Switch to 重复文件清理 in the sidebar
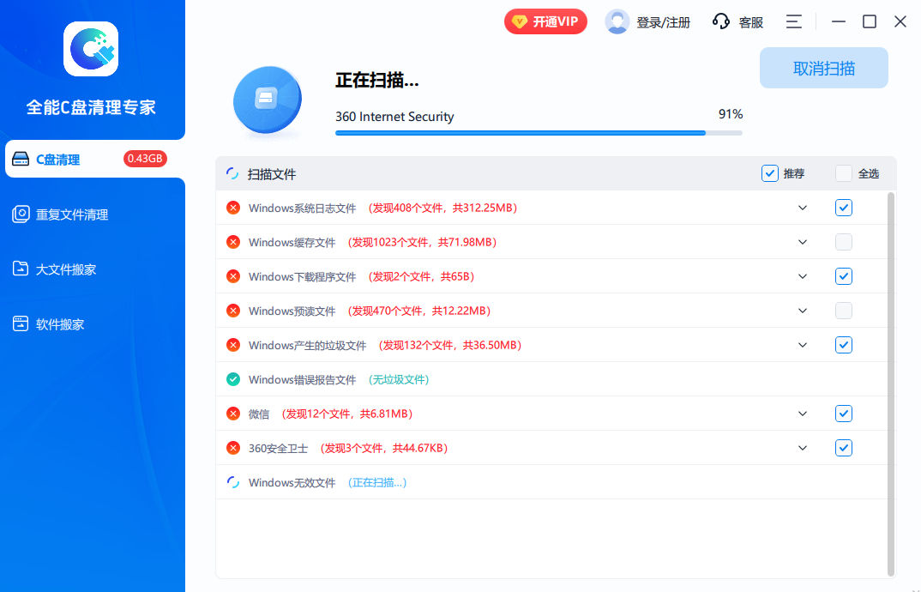The height and width of the screenshot is (592, 921). [71, 214]
